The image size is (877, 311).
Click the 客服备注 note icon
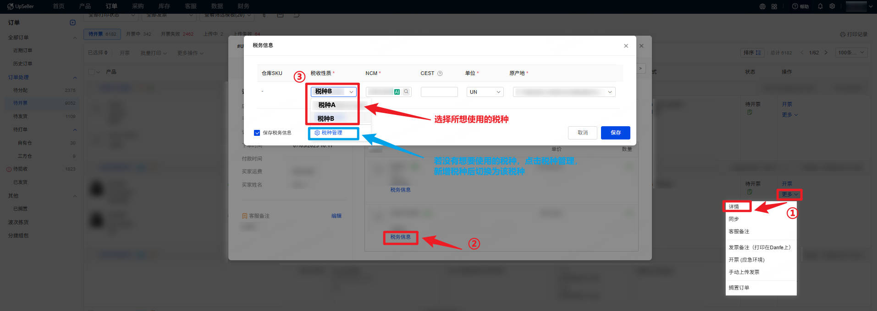[244, 216]
